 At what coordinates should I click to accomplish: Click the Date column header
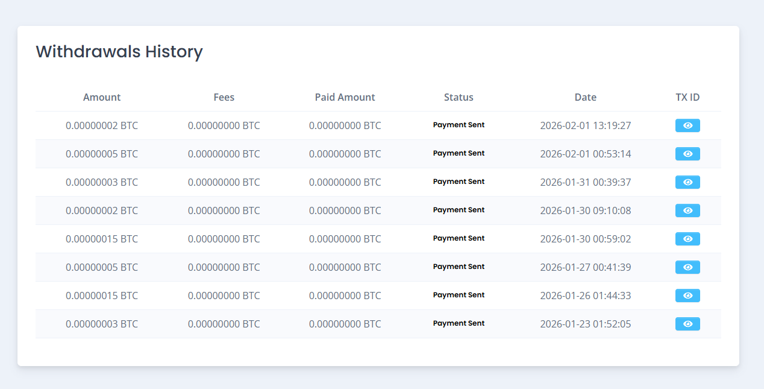[x=585, y=97]
